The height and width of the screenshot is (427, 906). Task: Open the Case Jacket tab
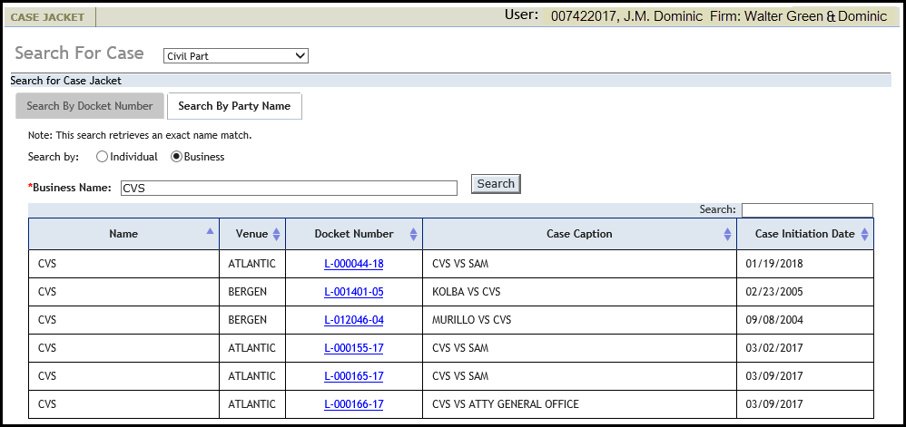coord(47,17)
